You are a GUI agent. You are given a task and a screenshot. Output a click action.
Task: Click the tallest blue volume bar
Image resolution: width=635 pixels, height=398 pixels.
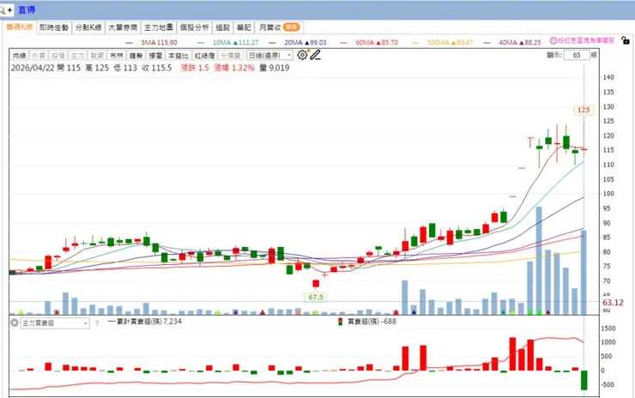point(539,261)
